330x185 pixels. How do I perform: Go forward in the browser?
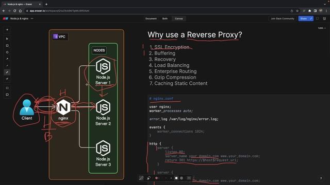click(x=9, y=11)
